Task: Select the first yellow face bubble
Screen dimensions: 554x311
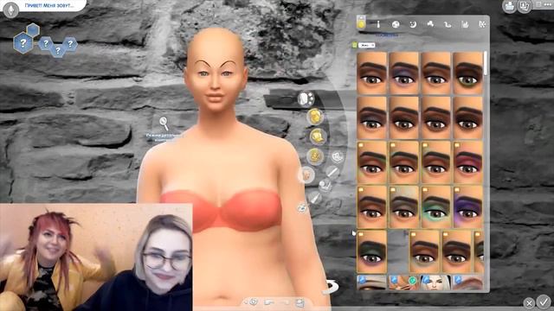Action: (315, 117)
